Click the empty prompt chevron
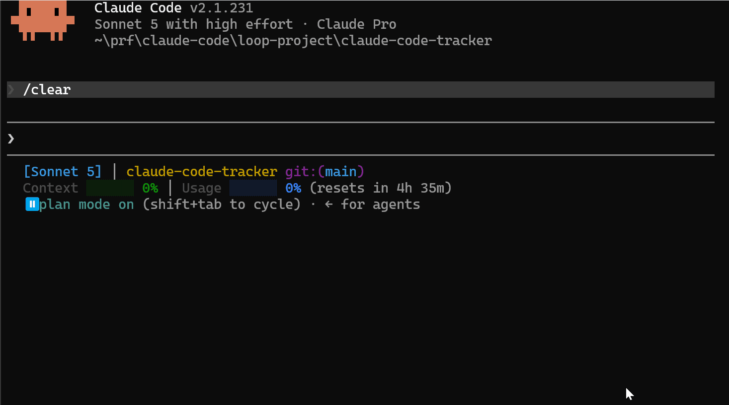The image size is (729, 405). click(11, 138)
